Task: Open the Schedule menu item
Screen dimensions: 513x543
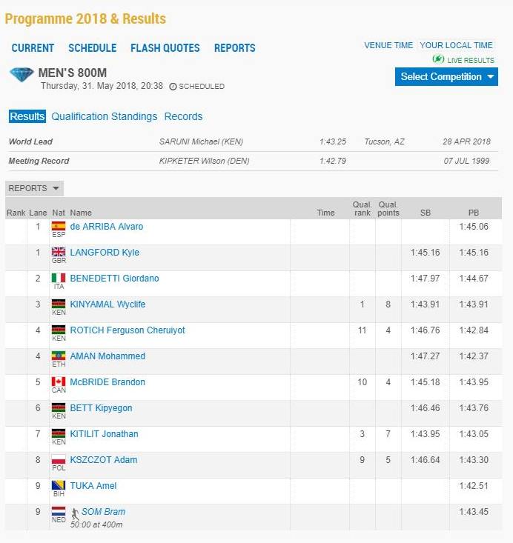Action: tap(92, 48)
